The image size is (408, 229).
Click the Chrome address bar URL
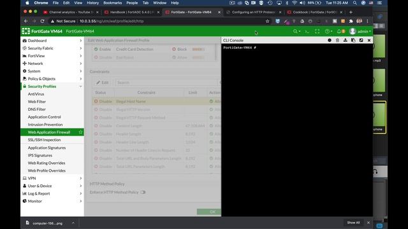(112, 21)
